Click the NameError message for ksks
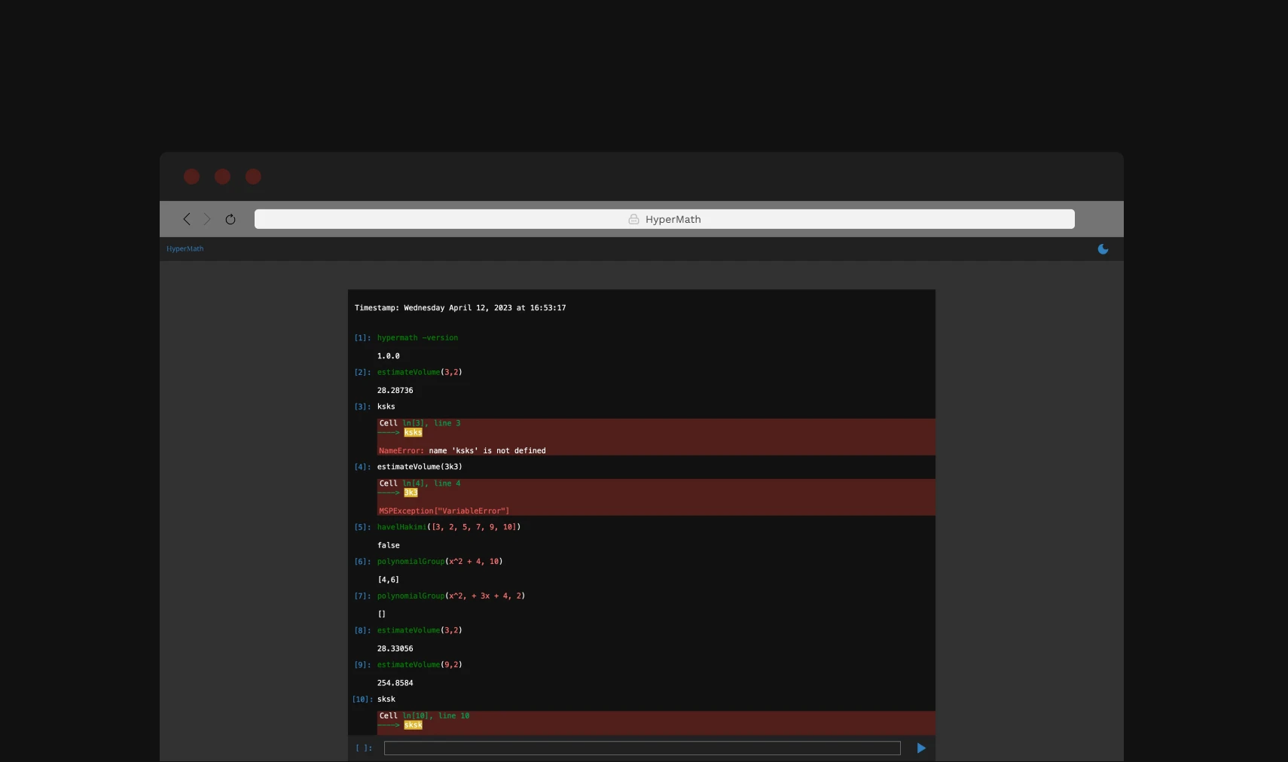 click(x=462, y=450)
